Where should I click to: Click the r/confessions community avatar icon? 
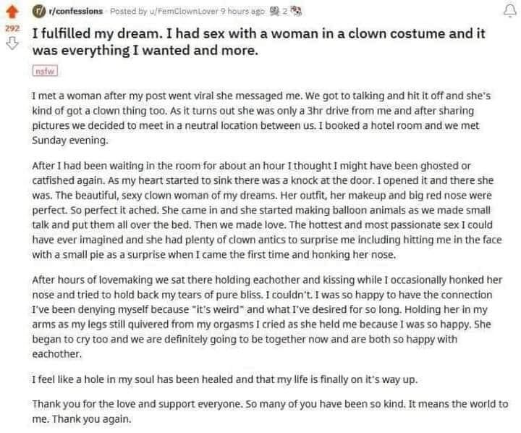tap(38, 12)
